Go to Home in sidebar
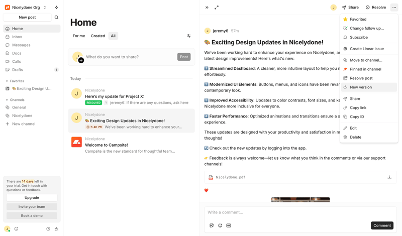Image resolution: width=402 pixels, height=236 pixels. coord(32,29)
